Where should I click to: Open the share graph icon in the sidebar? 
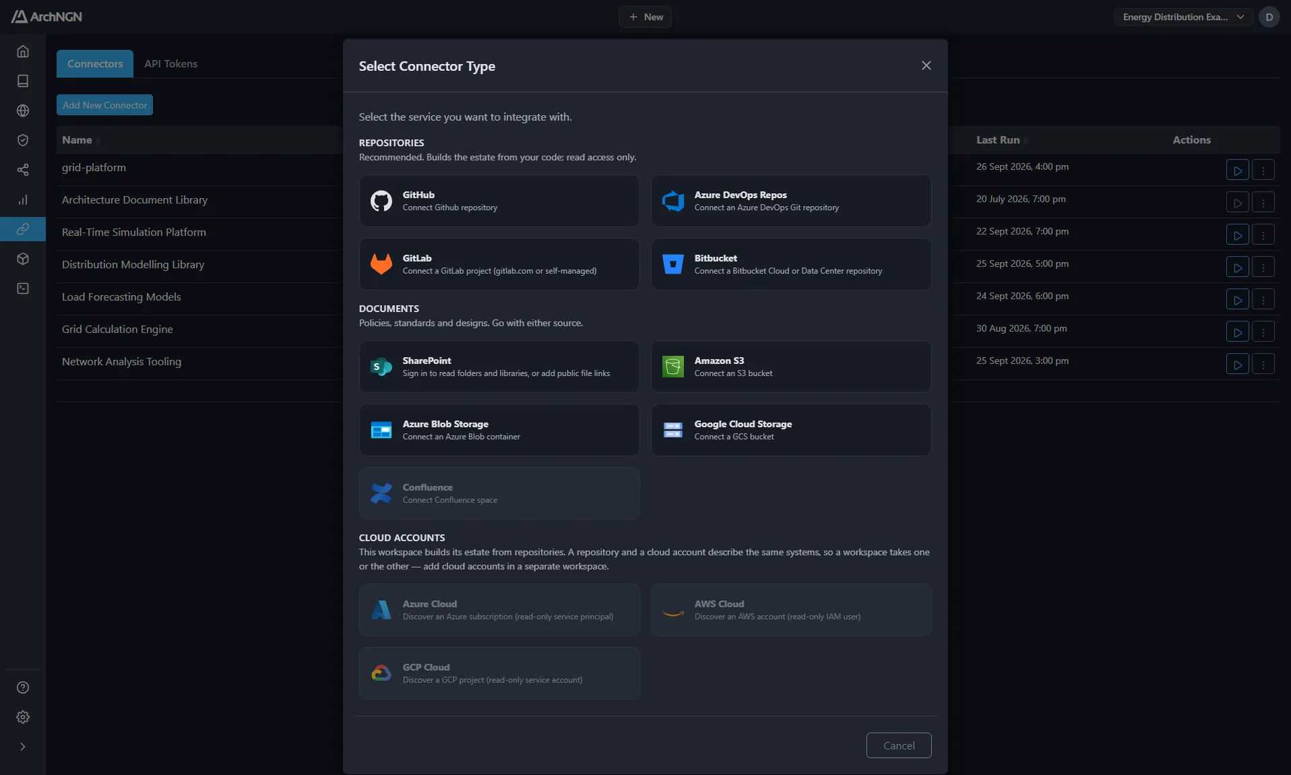coord(23,170)
